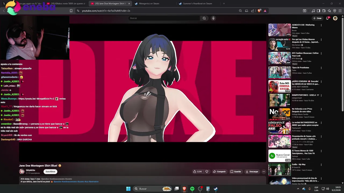Viewport: 344px width, 193px height.
Task: Close the Jane Doe Montagem tab
Action: coord(129,3)
